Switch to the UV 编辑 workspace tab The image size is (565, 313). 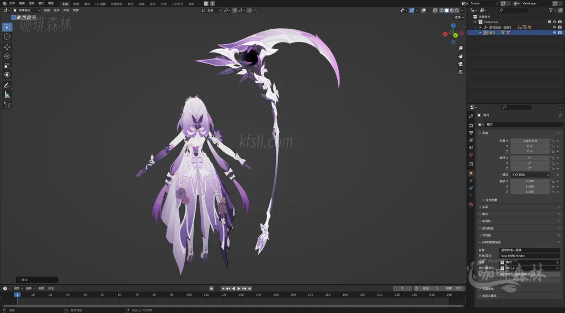[x=100, y=4]
